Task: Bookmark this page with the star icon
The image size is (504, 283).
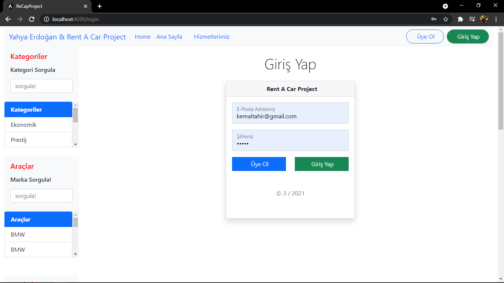Action: 446,19
